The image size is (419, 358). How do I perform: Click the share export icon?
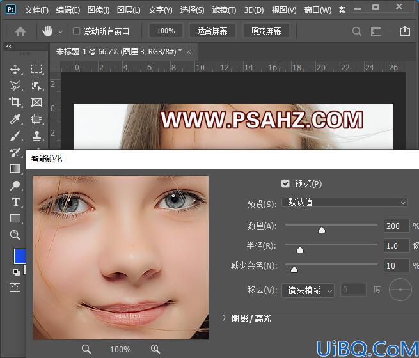404,31
